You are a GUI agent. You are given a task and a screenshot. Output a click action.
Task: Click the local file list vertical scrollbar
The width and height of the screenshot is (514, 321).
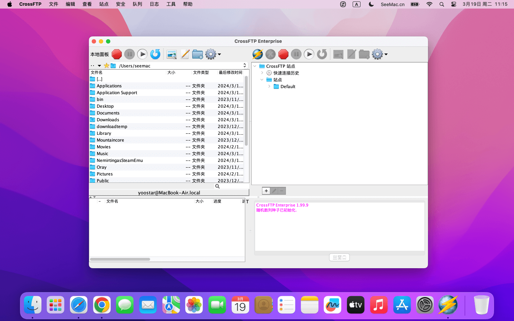(x=246, y=111)
